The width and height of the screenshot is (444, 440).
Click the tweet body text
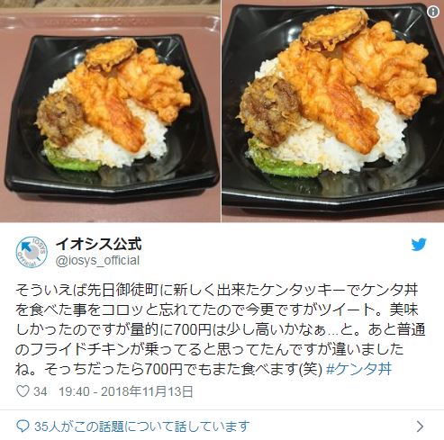coord(221,329)
